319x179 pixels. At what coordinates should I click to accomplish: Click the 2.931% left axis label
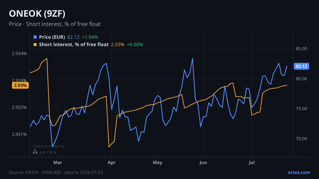coord(19,134)
